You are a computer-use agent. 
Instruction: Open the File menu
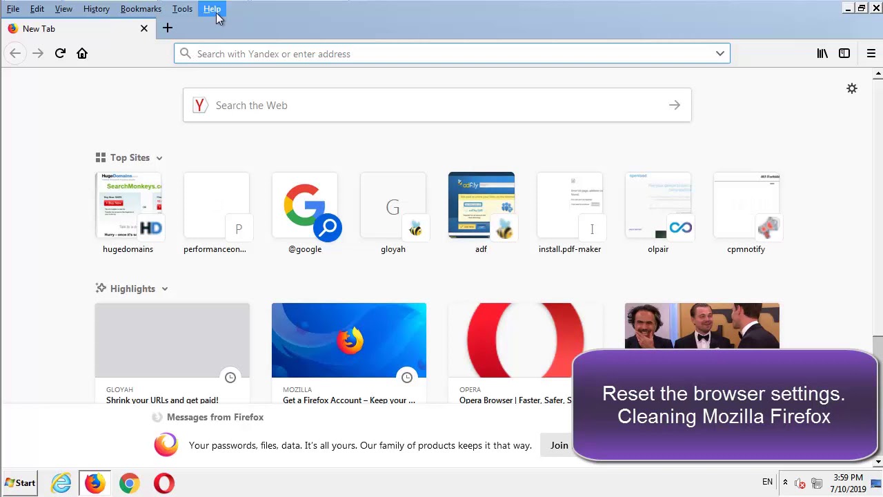pos(13,9)
